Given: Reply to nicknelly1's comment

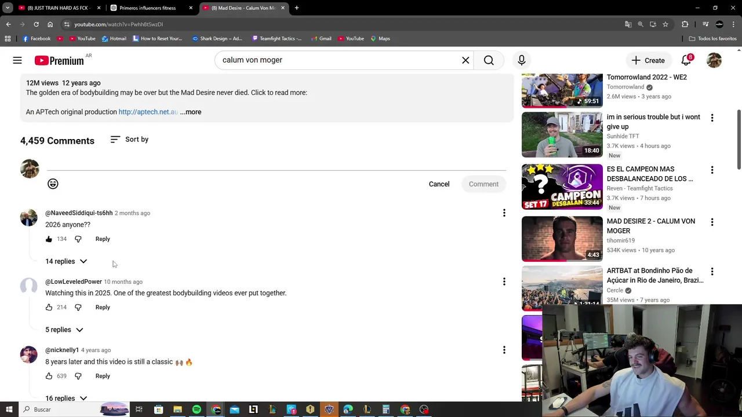Looking at the screenshot, I should [103, 376].
